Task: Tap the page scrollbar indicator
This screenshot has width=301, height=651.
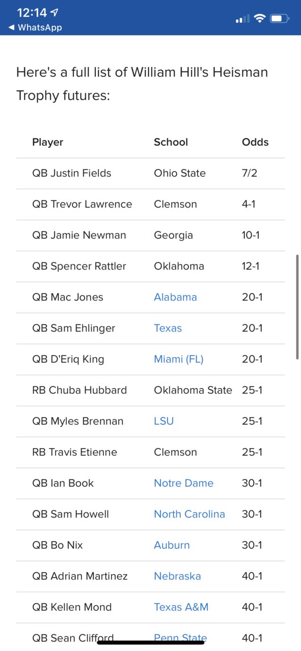Action: 297,307
